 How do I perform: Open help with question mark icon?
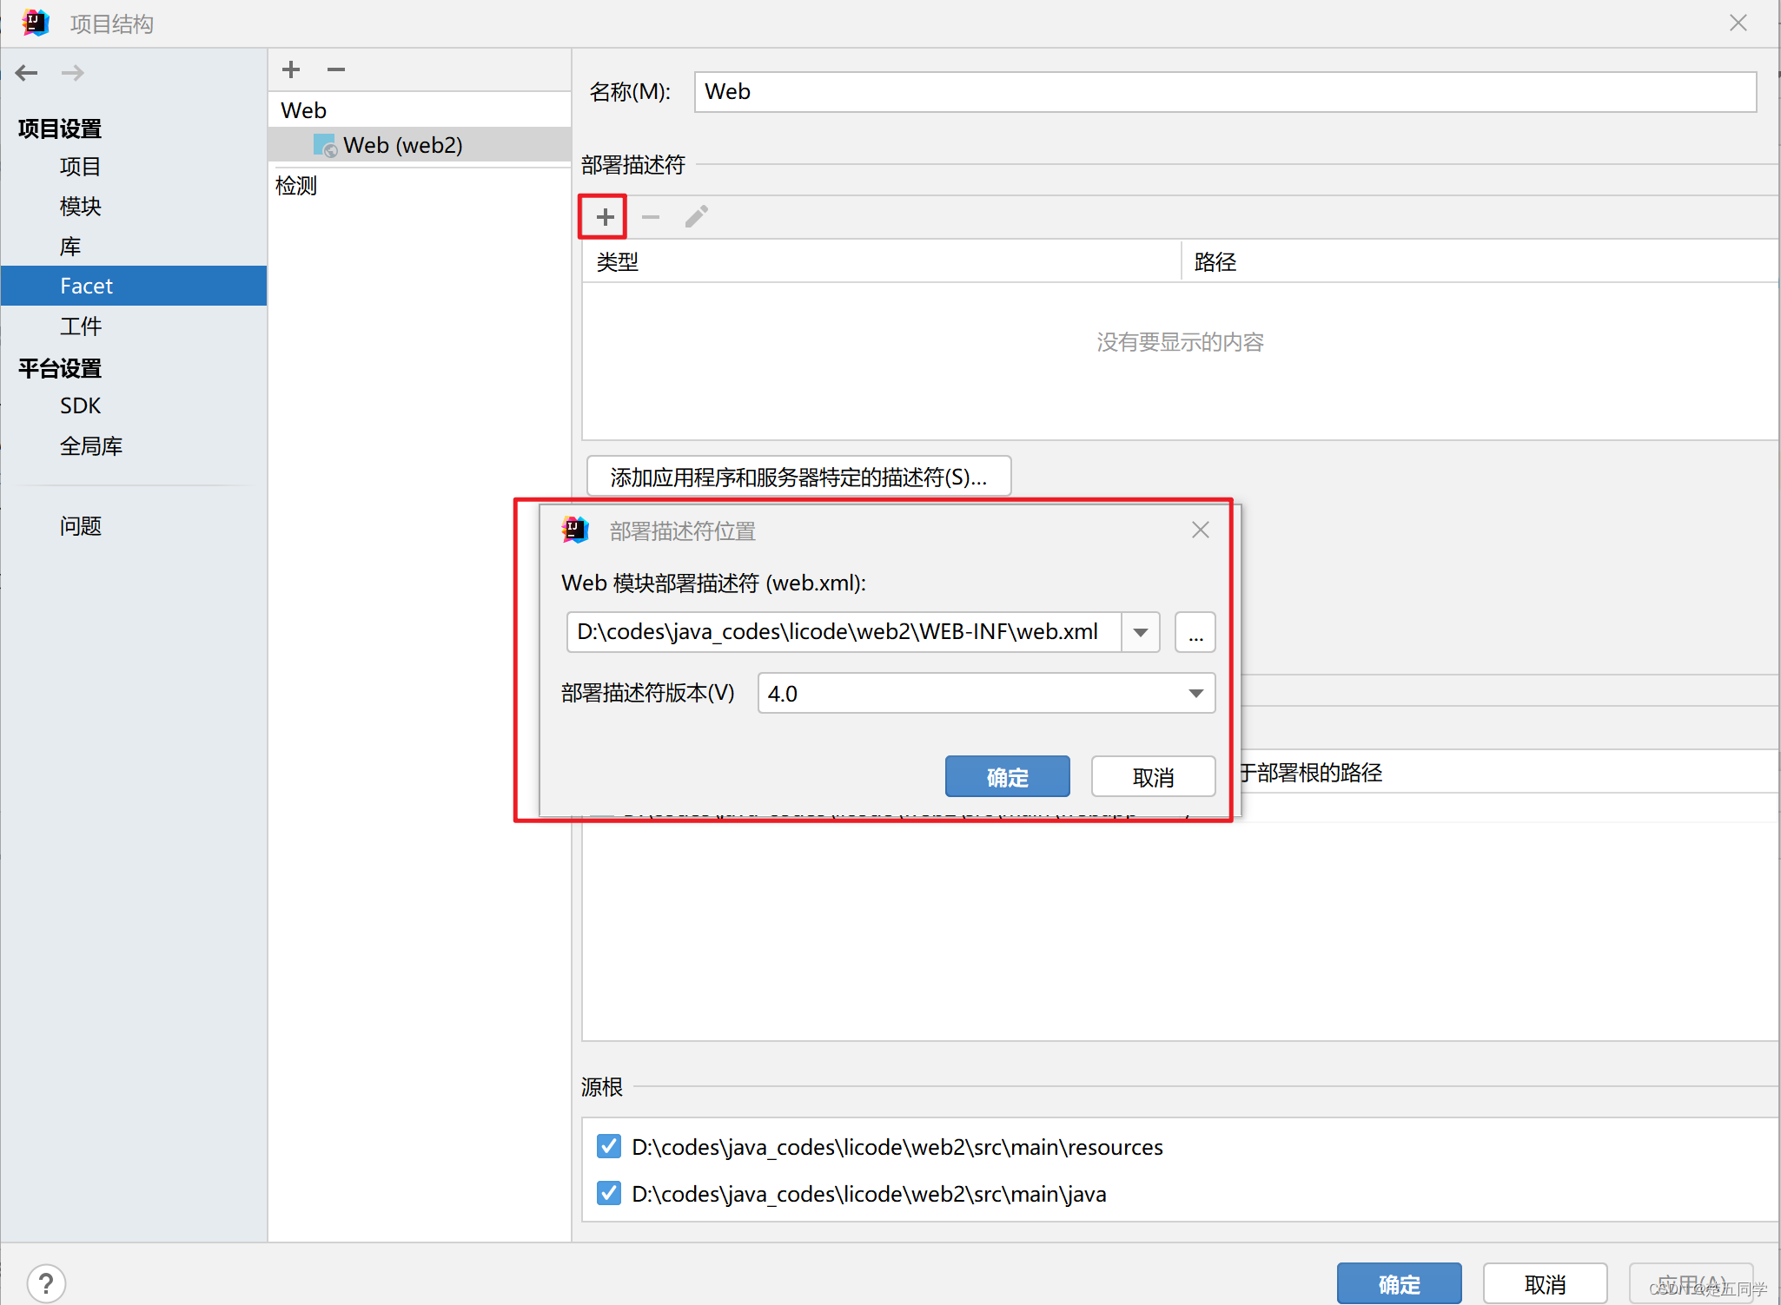pos(46,1283)
